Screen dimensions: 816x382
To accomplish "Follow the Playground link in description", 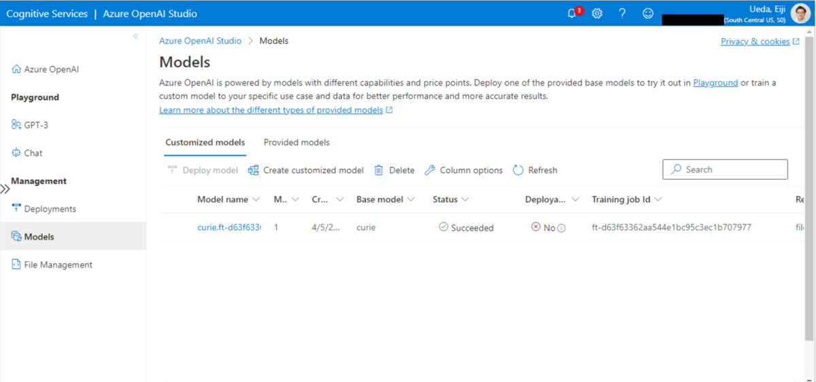I will click(x=715, y=83).
